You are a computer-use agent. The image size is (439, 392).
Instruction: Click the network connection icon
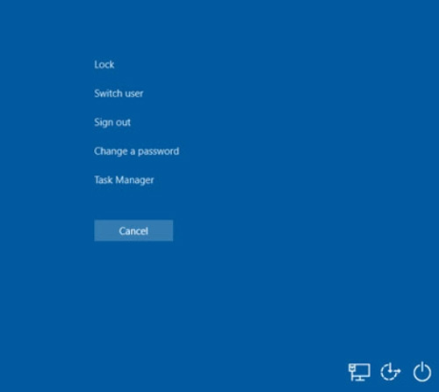point(359,372)
